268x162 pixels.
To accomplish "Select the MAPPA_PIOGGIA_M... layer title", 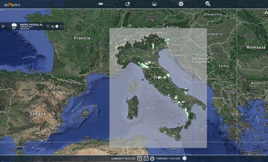I will point(32,24).
